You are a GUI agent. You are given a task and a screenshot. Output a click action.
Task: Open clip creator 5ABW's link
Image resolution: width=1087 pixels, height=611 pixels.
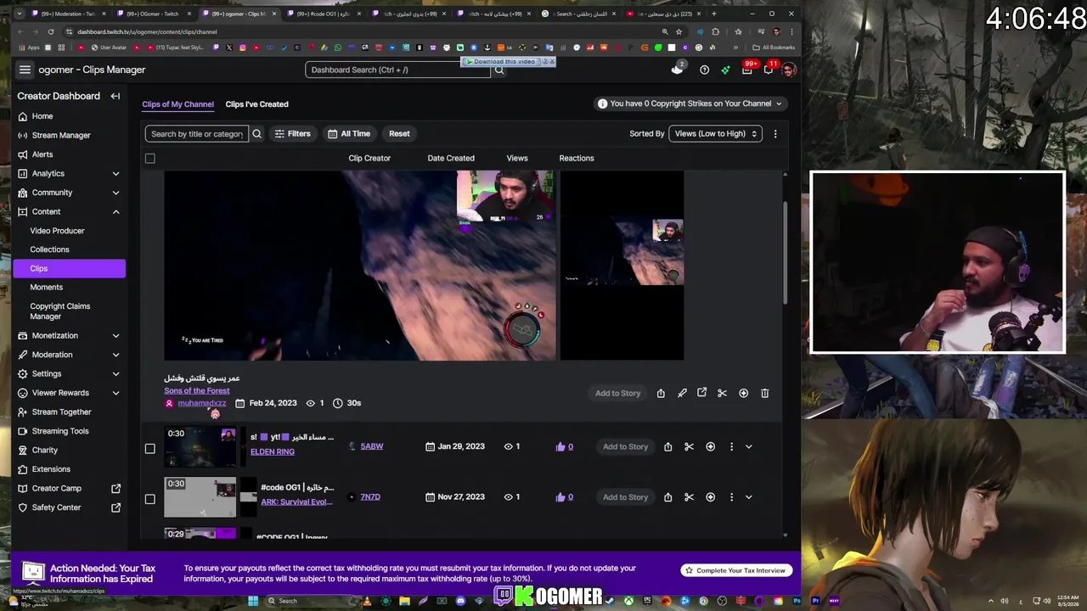(372, 446)
